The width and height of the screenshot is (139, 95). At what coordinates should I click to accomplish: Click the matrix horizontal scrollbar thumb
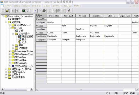click(81, 89)
